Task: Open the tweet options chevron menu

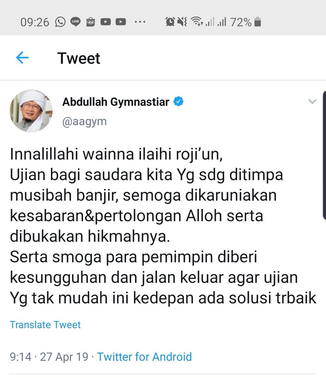Action: click(x=312, y=101)
